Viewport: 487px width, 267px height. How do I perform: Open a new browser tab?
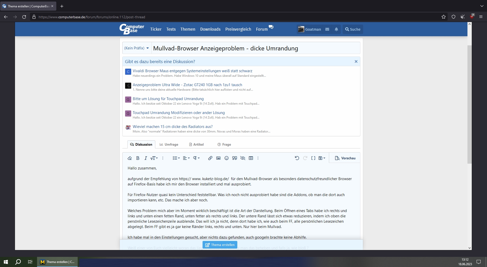click(62, 6)
